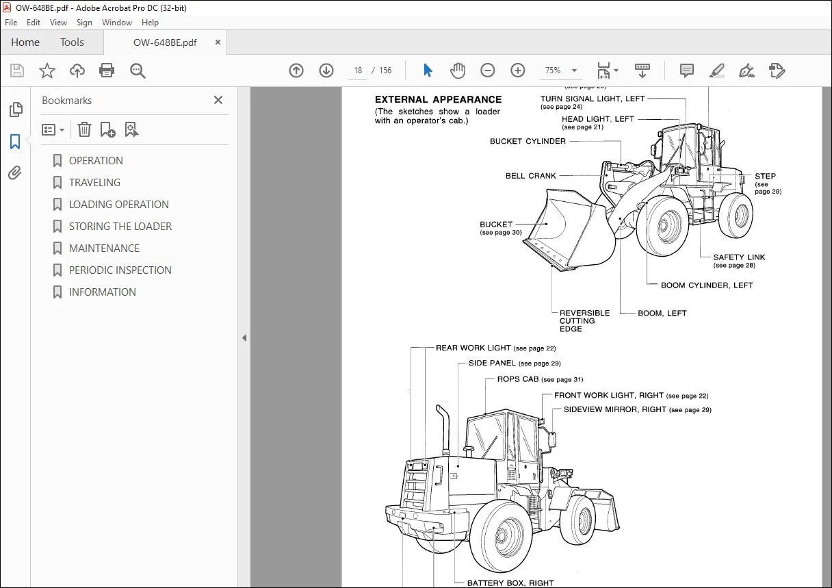Show the Page Thumbnails panel
This screenshot has width=832, height=588.
[15, 110]
